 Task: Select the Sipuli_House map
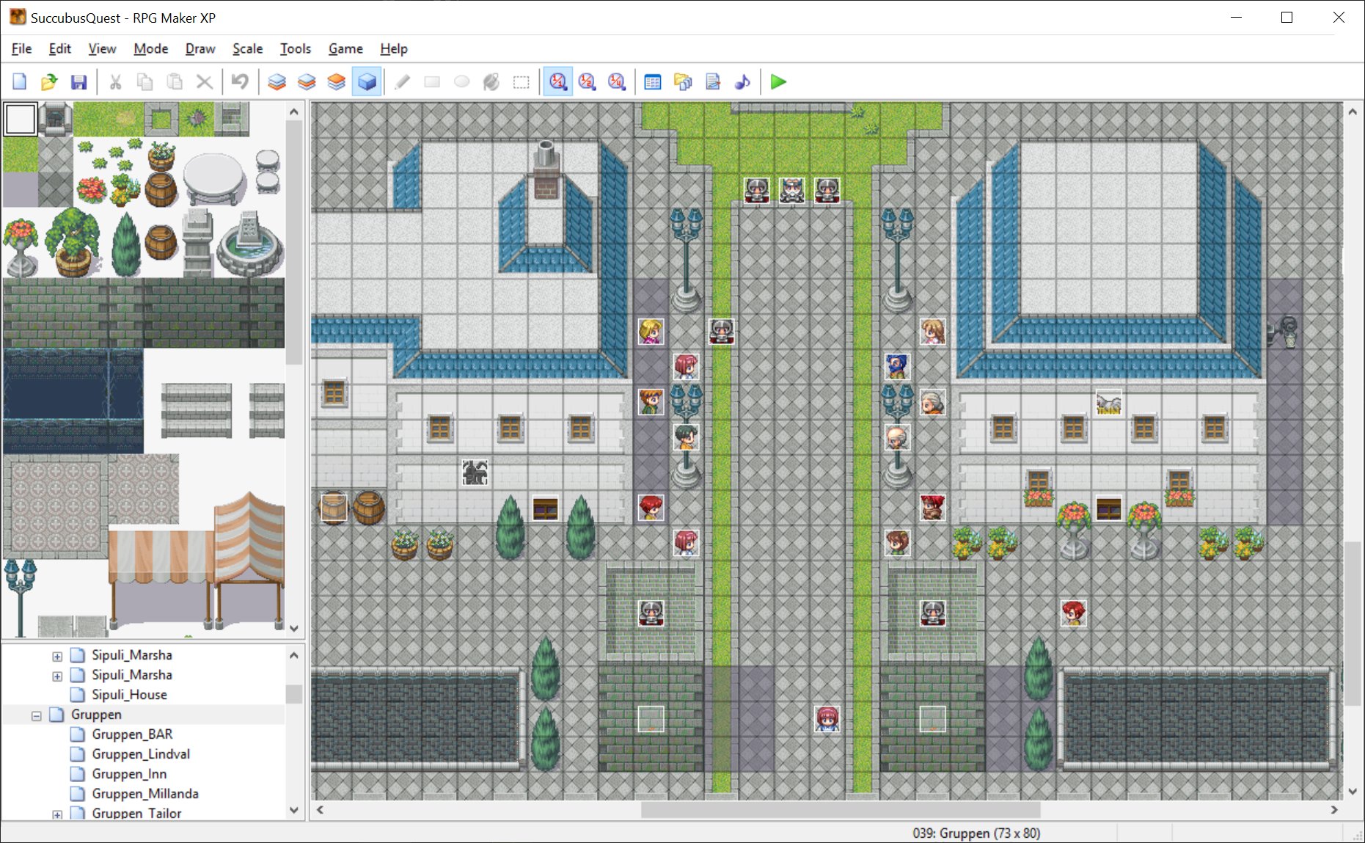coord(129,695)
